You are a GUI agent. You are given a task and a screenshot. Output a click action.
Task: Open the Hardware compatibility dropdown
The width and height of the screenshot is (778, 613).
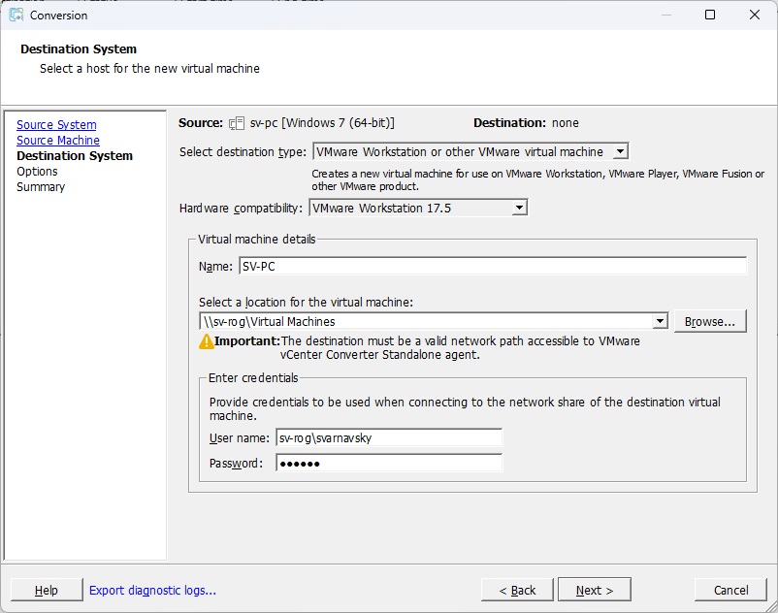pos(519,208)
